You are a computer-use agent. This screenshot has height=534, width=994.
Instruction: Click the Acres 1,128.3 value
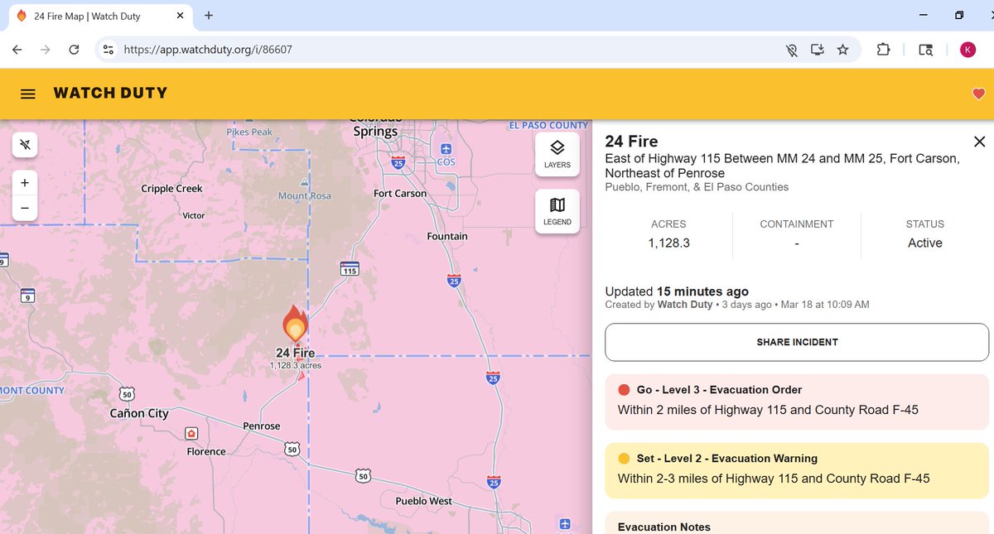pyautogui.click(x=668, y=243)
